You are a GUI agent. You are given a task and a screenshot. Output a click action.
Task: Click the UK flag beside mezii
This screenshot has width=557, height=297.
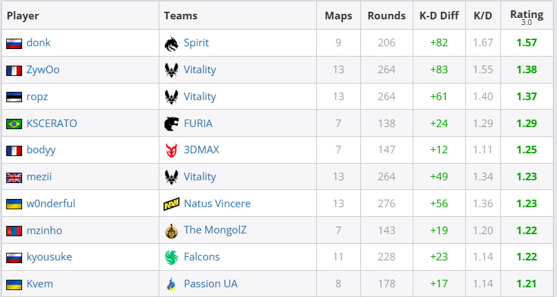point(13,177)
